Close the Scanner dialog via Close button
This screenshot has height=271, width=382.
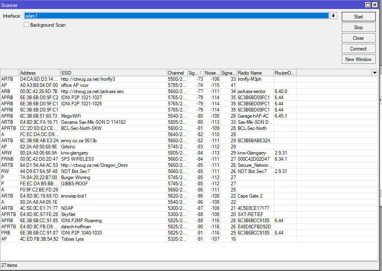[x=358, y=38]
